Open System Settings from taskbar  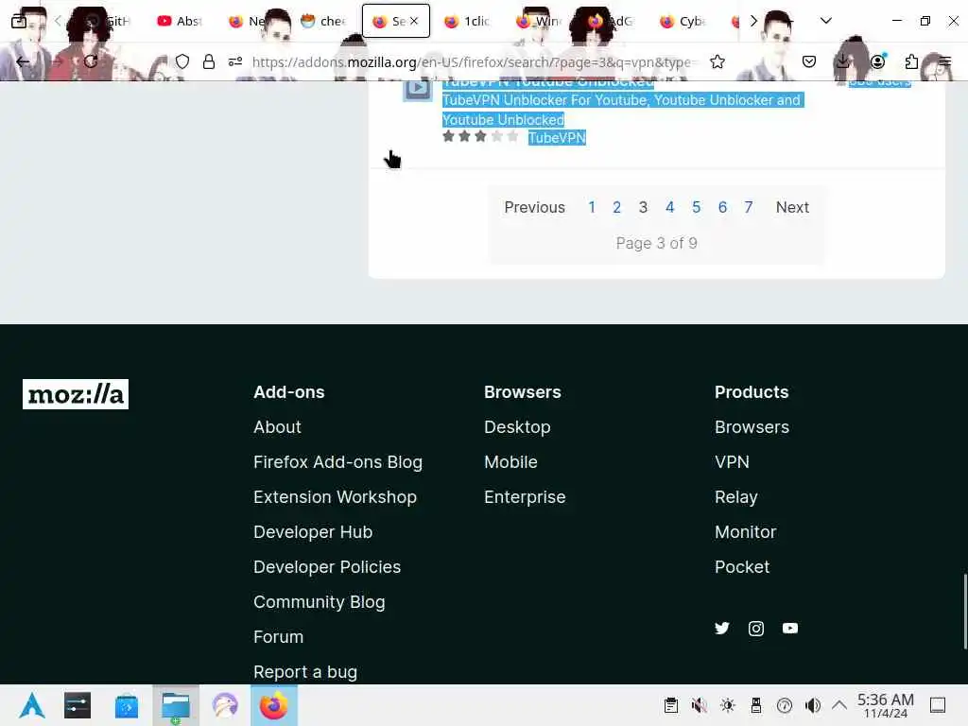(x=78, y=705)
